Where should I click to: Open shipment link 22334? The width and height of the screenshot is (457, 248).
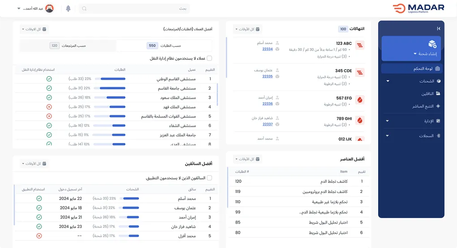pyautogui.click(x=267, y=49)
